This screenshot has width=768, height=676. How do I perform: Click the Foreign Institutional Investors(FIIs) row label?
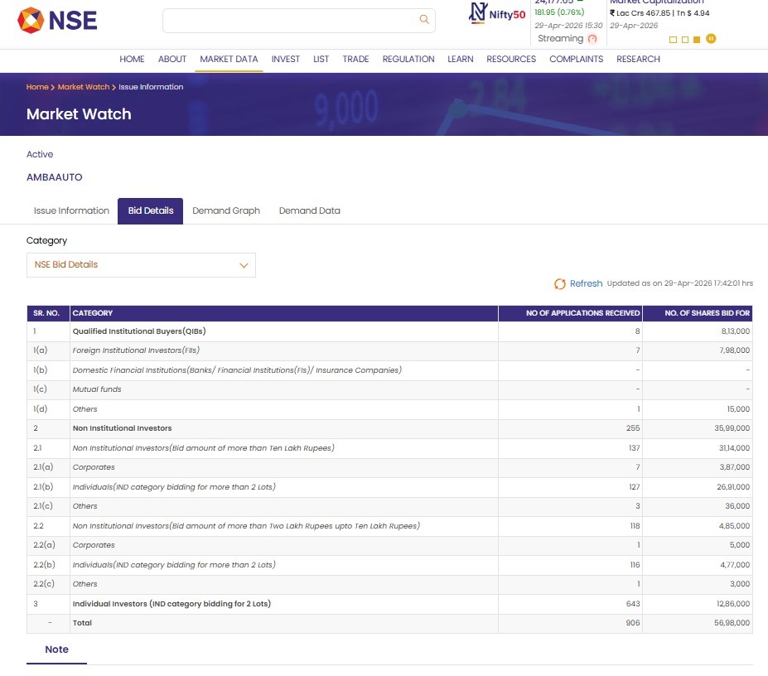(x=136, y=350)
